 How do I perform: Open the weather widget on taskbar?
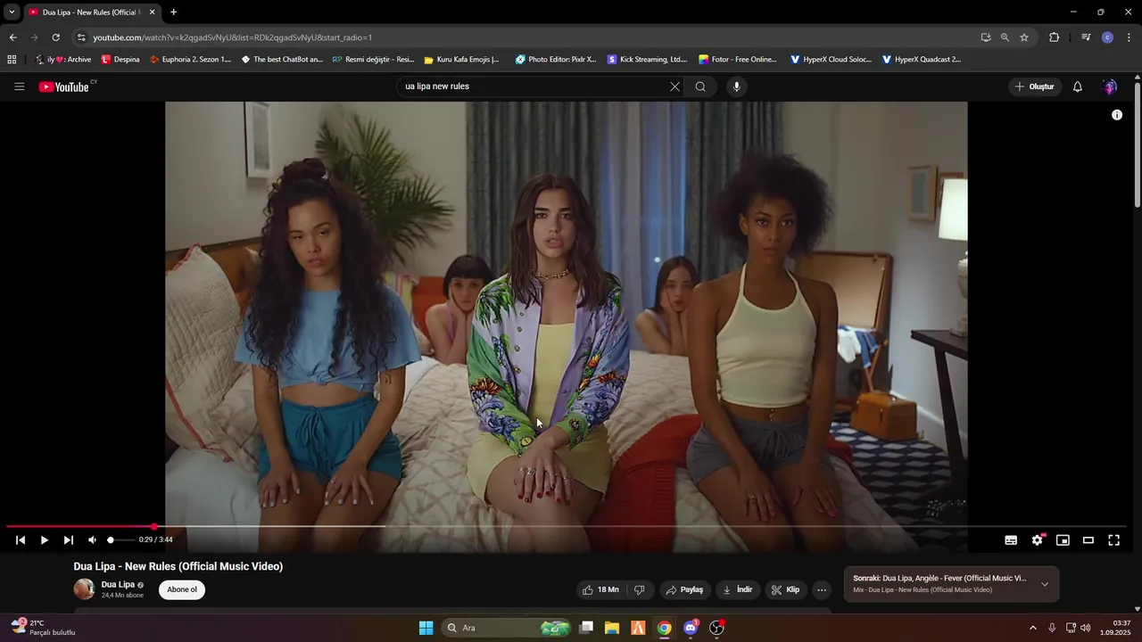pyautogui.click(x=43, y=628)
